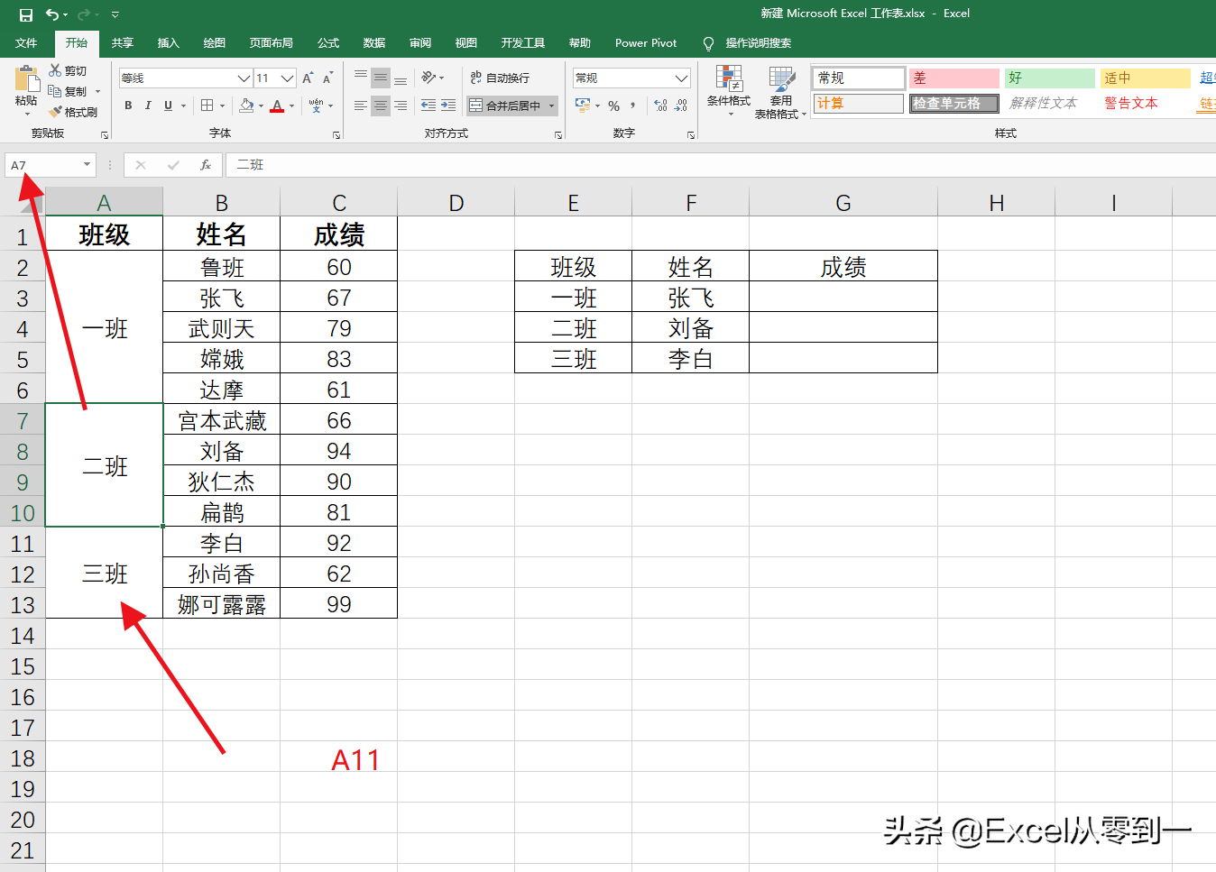Open the Copy (复制) dropdown arrow
The image size is (1216, 872).
coord(97,91)
